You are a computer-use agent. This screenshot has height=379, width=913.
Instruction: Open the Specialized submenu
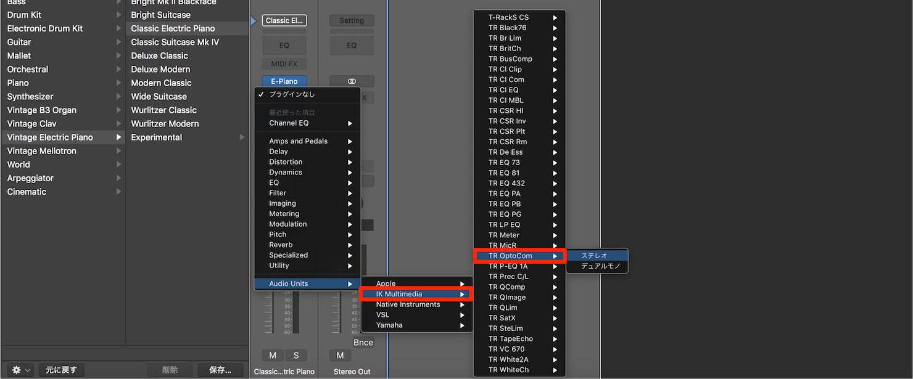point(307,255)
